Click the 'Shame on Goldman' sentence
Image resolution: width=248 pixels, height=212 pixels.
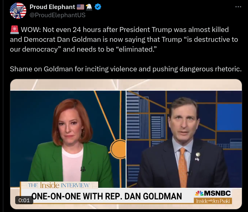click(x=126, y=69)
